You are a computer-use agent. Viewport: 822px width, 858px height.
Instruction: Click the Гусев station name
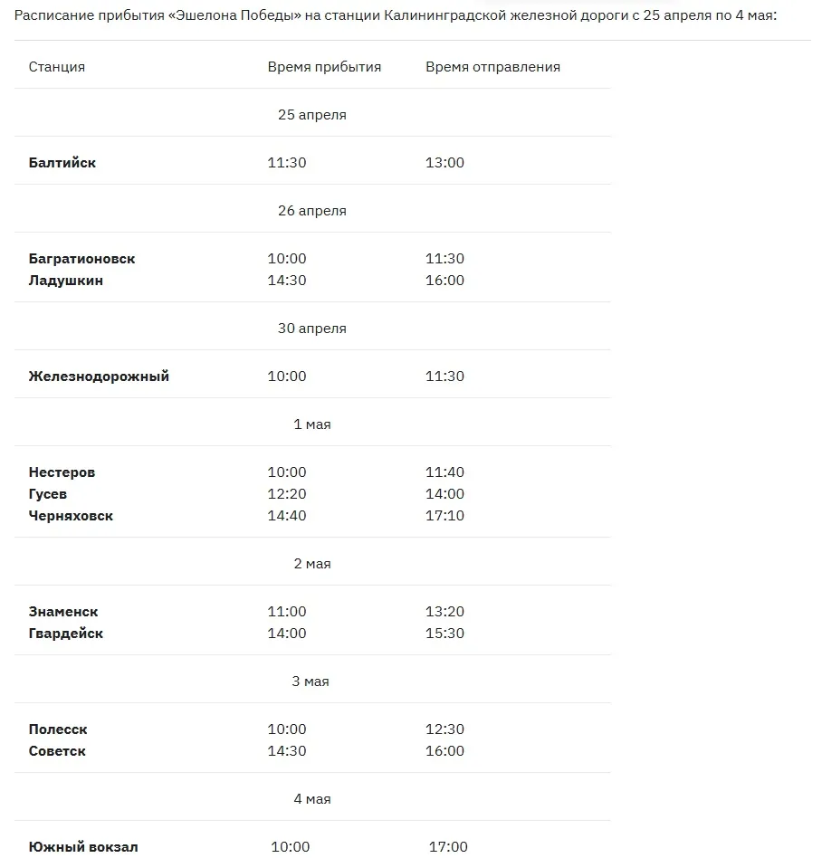tap(48, 493)
